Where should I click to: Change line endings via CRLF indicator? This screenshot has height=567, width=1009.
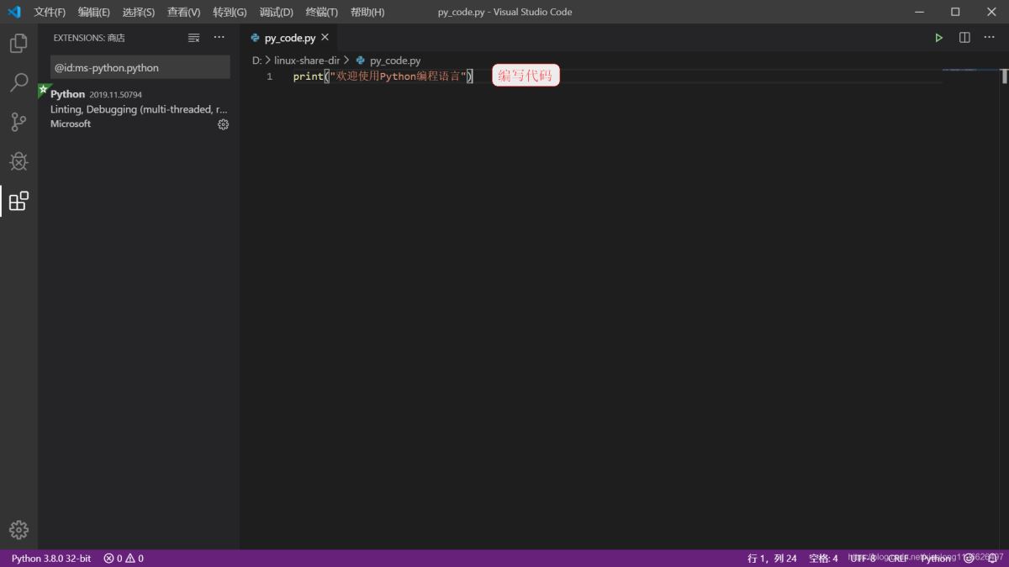pos(897,558)
